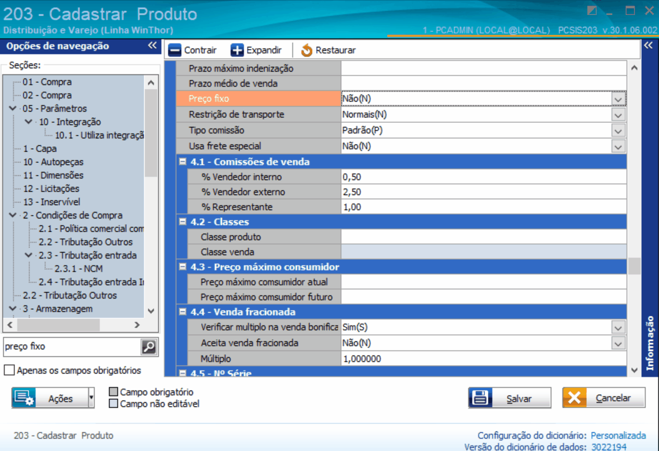Click sections tree scroll down arrow
659x451 pixels.
151,311
